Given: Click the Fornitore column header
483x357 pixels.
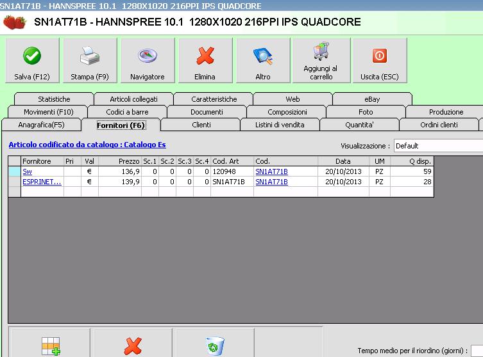Looking at the screenshot, I should [x=42, y=161].
